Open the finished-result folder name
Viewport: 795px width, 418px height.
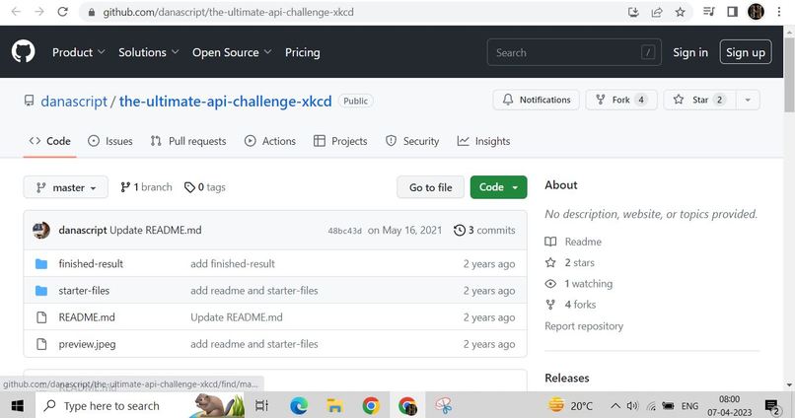pos(91,264)
